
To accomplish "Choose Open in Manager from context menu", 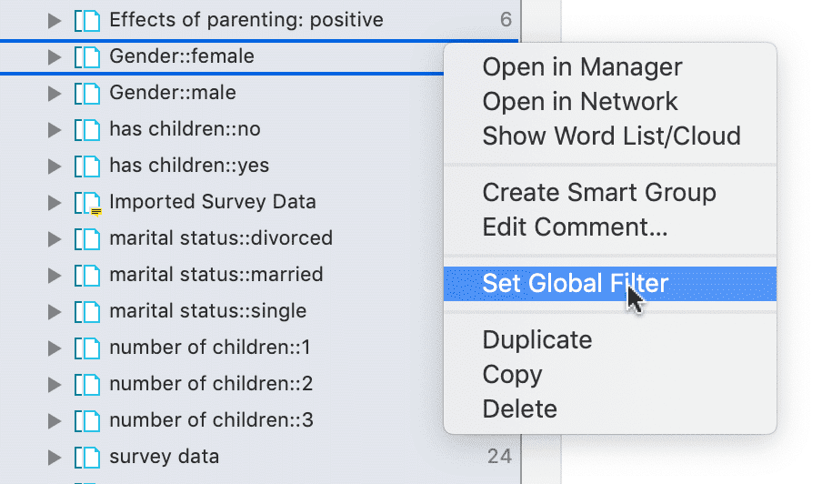I will (610, 67).
